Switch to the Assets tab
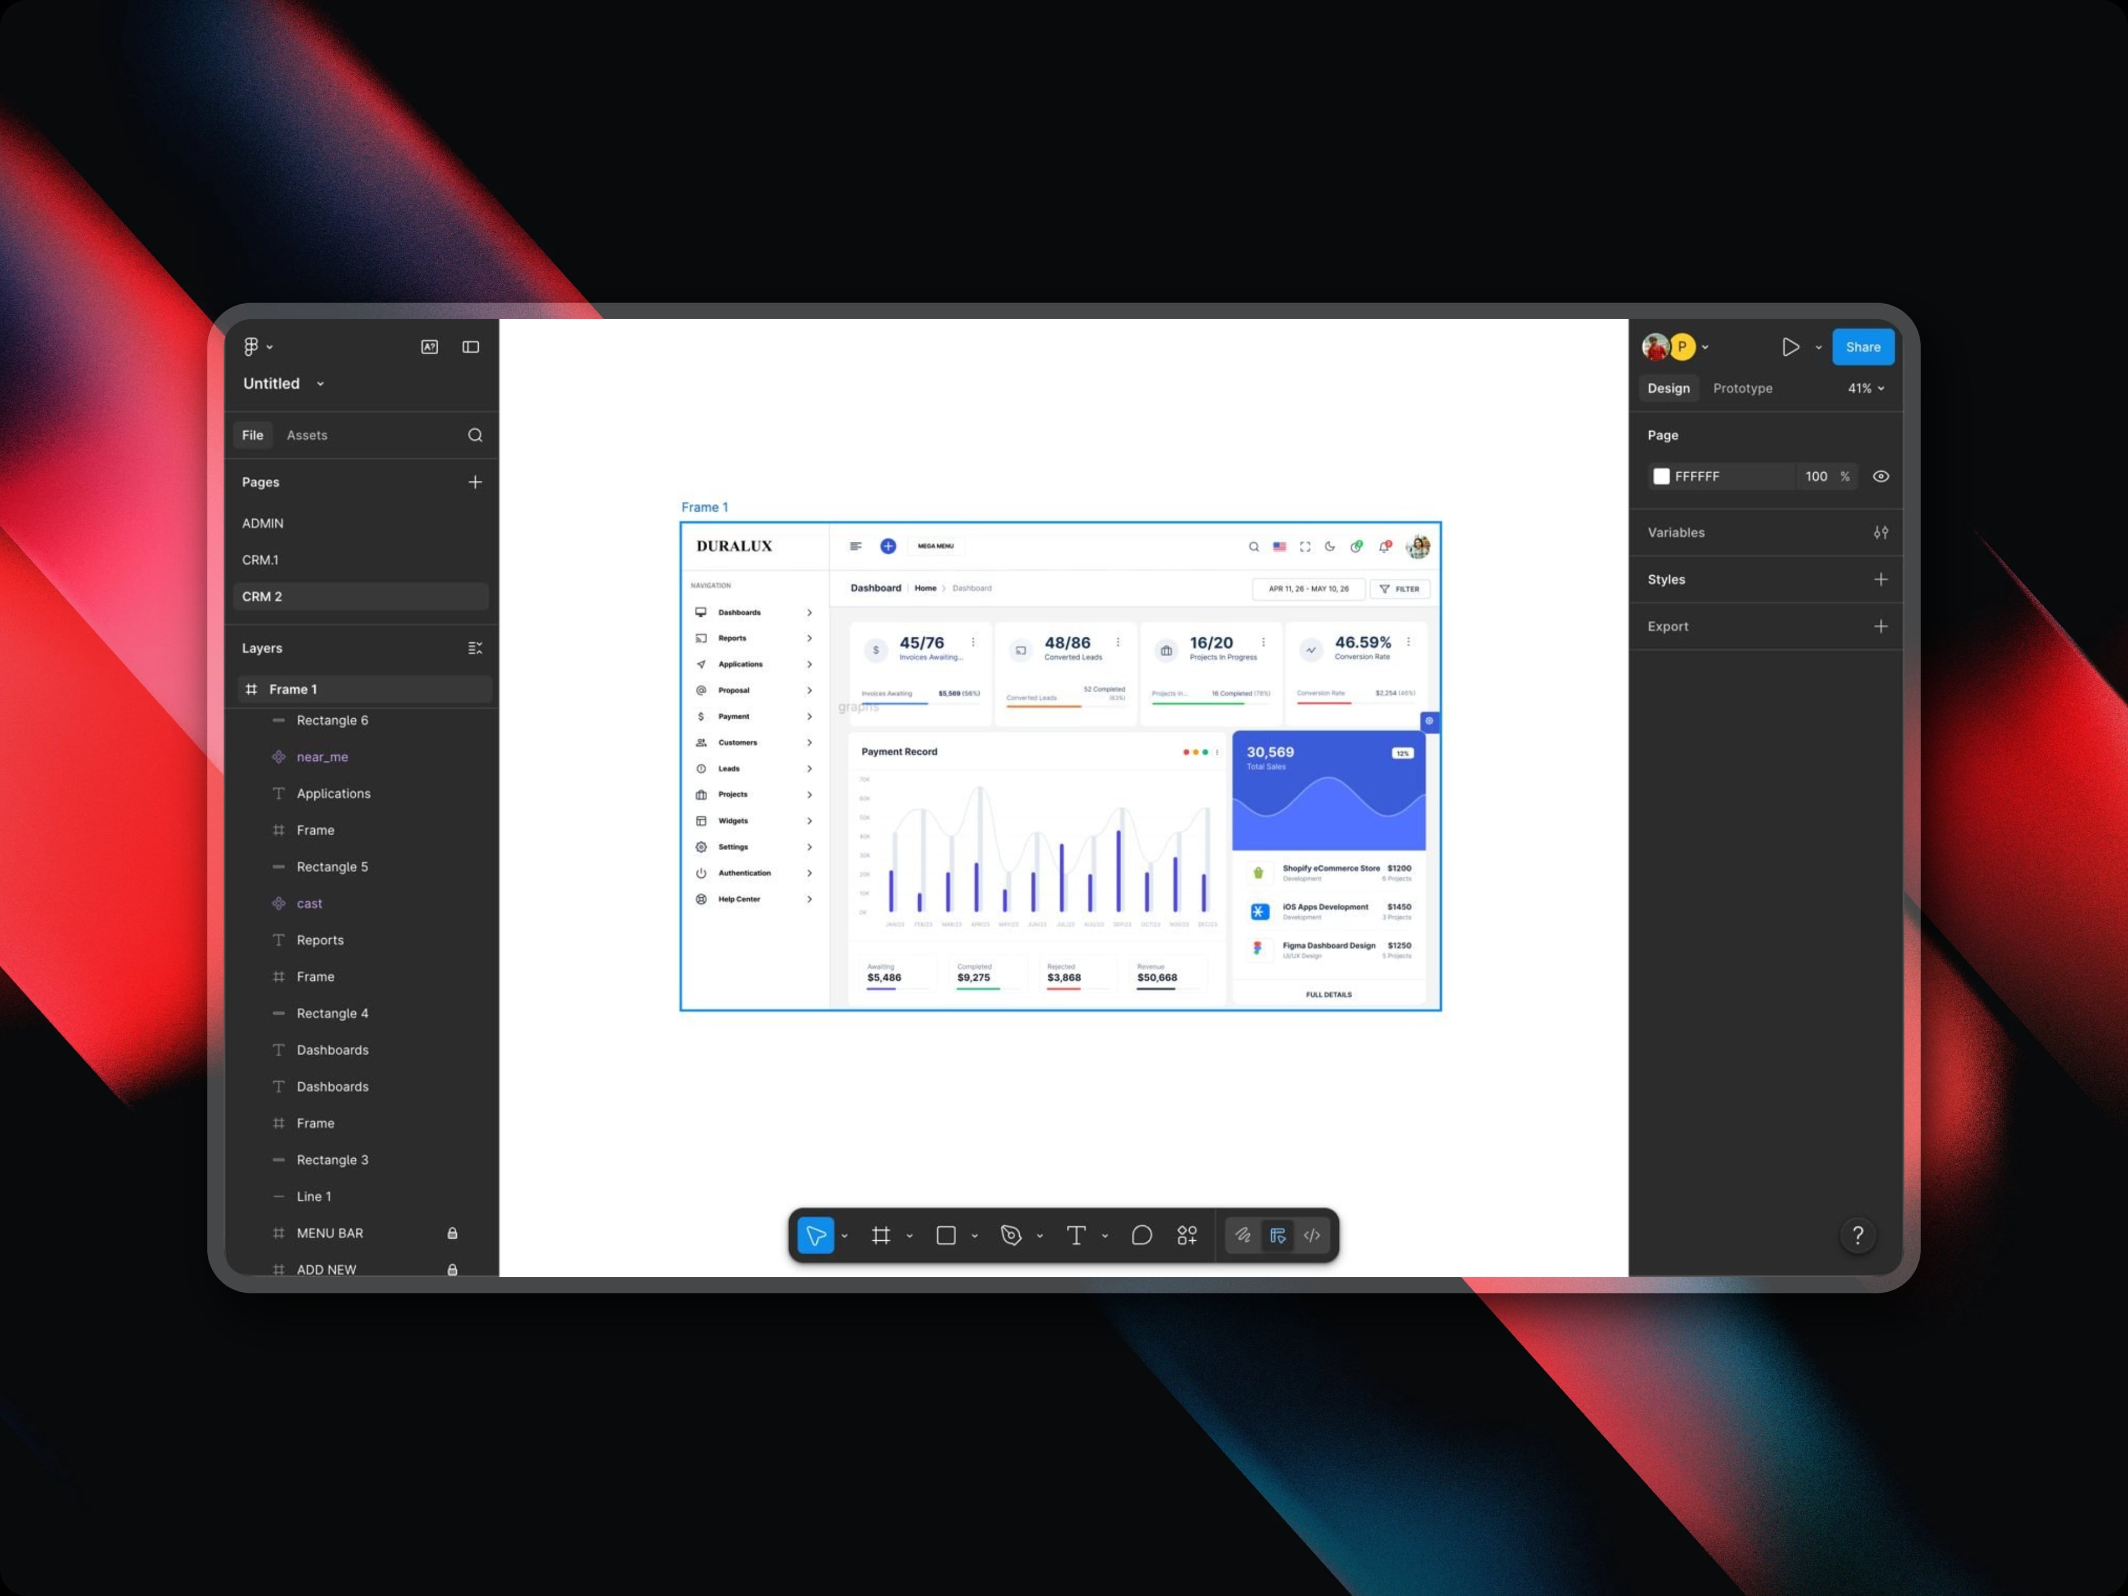2128x1596 pixels. (307, 435)
